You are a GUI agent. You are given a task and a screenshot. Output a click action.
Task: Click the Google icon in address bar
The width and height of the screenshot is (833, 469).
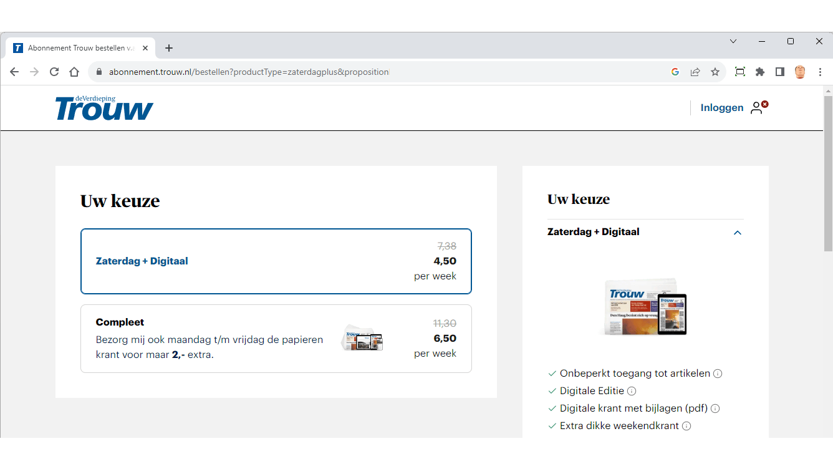coord(675,72)
